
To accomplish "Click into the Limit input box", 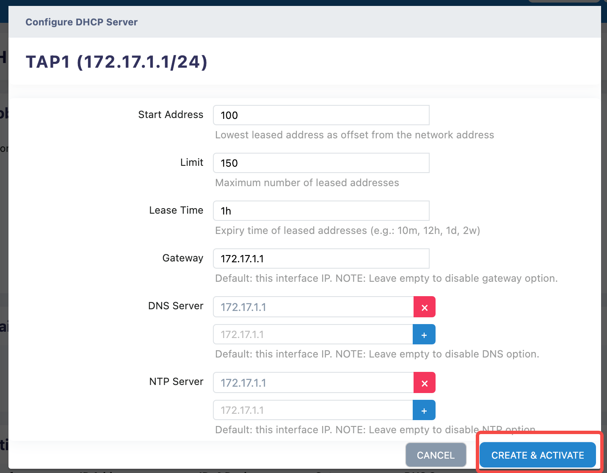I will point(321,163).
